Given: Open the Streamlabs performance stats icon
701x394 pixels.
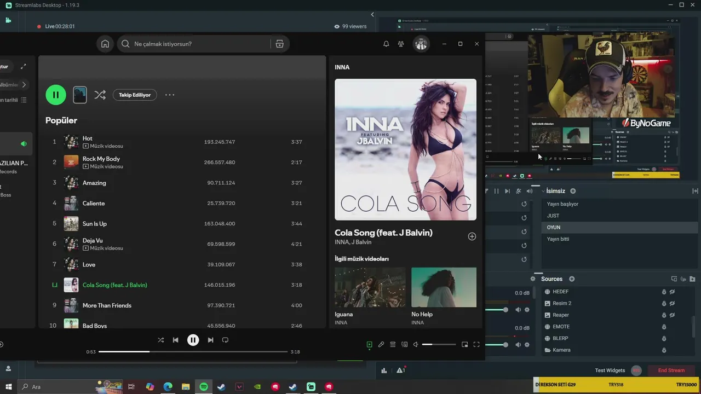Looking at the screenshot, I should (x=384, y=370).
